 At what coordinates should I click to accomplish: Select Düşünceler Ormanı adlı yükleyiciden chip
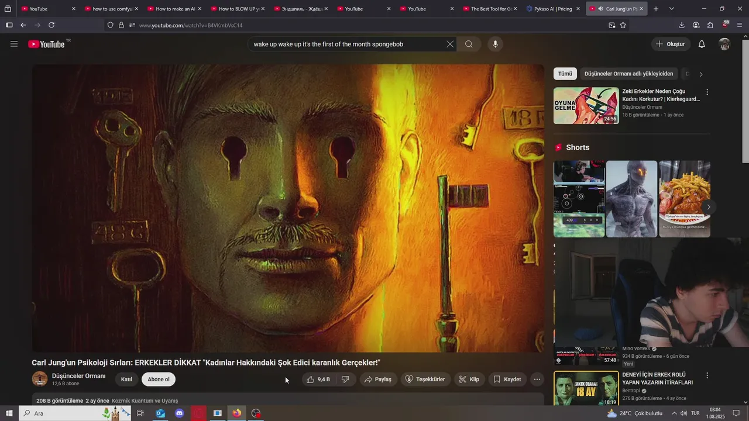pos(628,74)
